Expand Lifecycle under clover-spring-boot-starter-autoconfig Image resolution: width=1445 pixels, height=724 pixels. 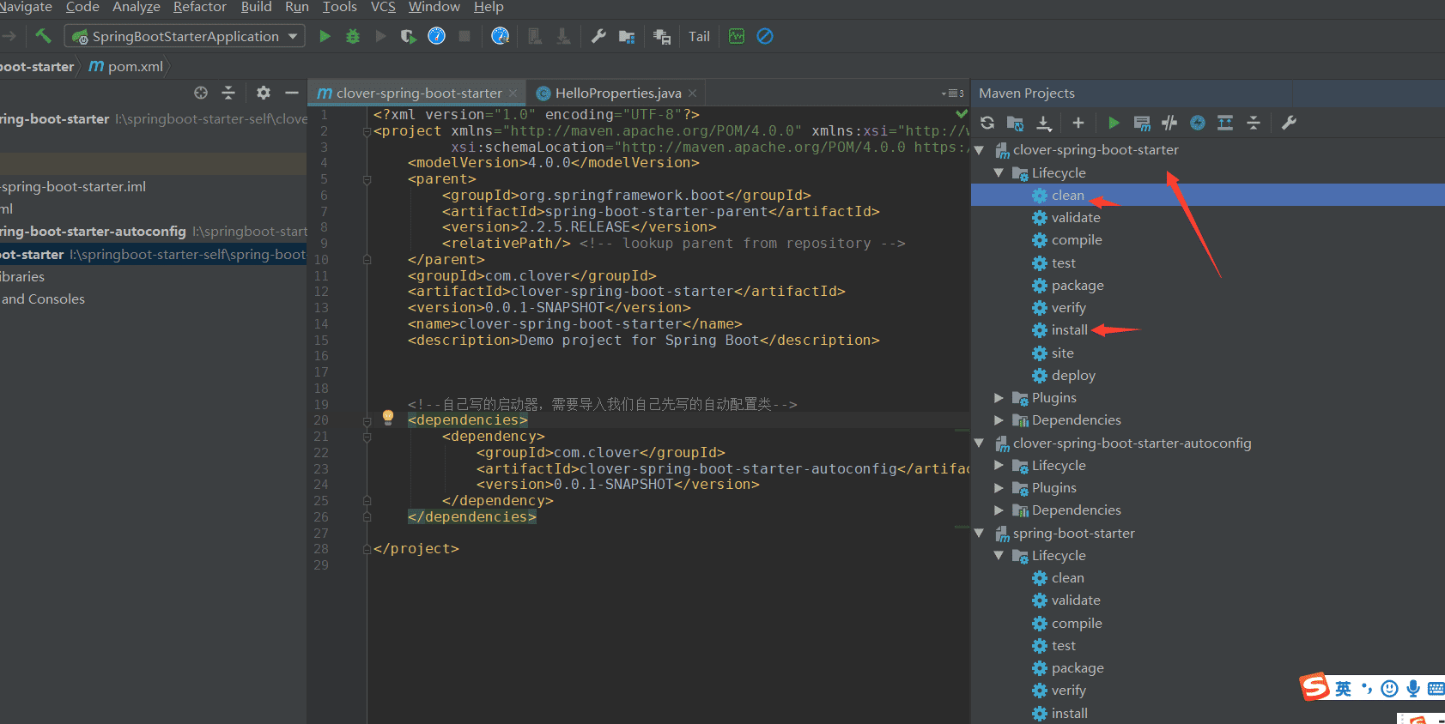pyautogui.click(x=999, y=466)
